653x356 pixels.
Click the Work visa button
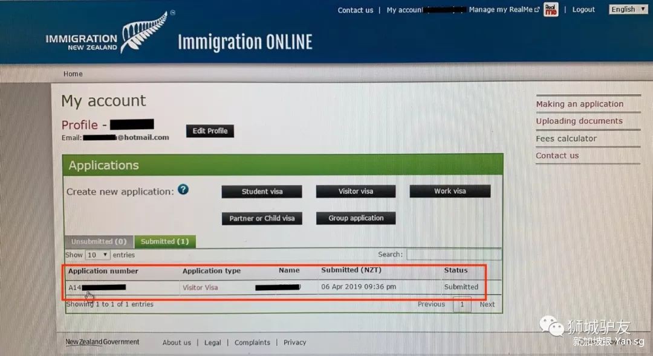click(x=450, y=191)
